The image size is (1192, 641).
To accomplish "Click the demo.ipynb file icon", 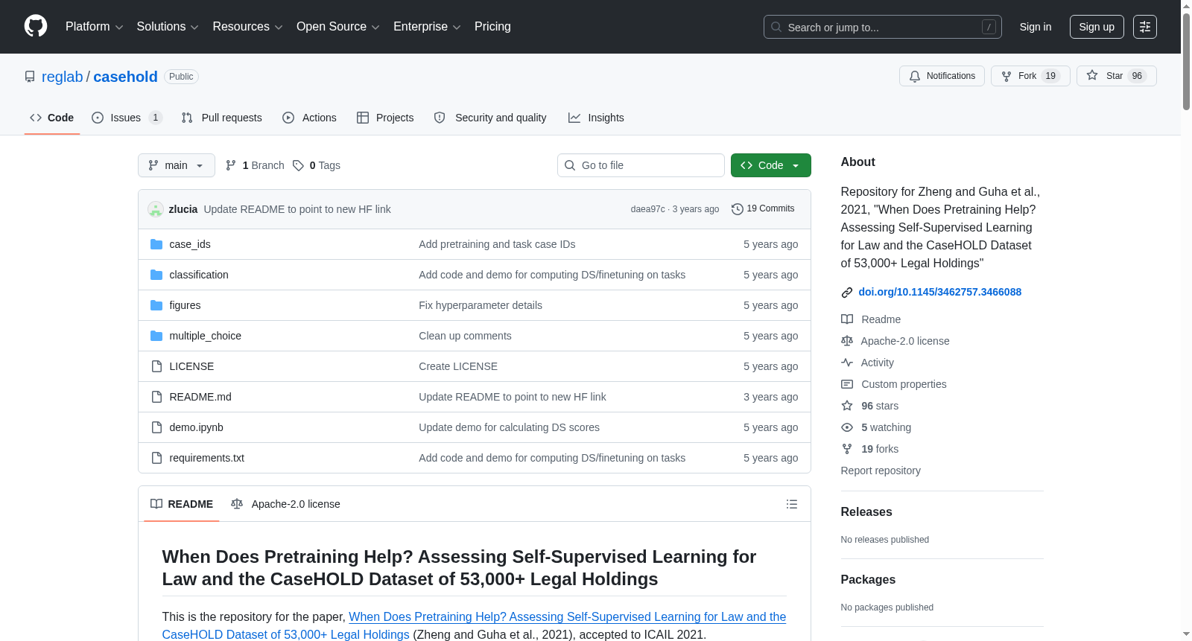I will (x=156, y=427).
